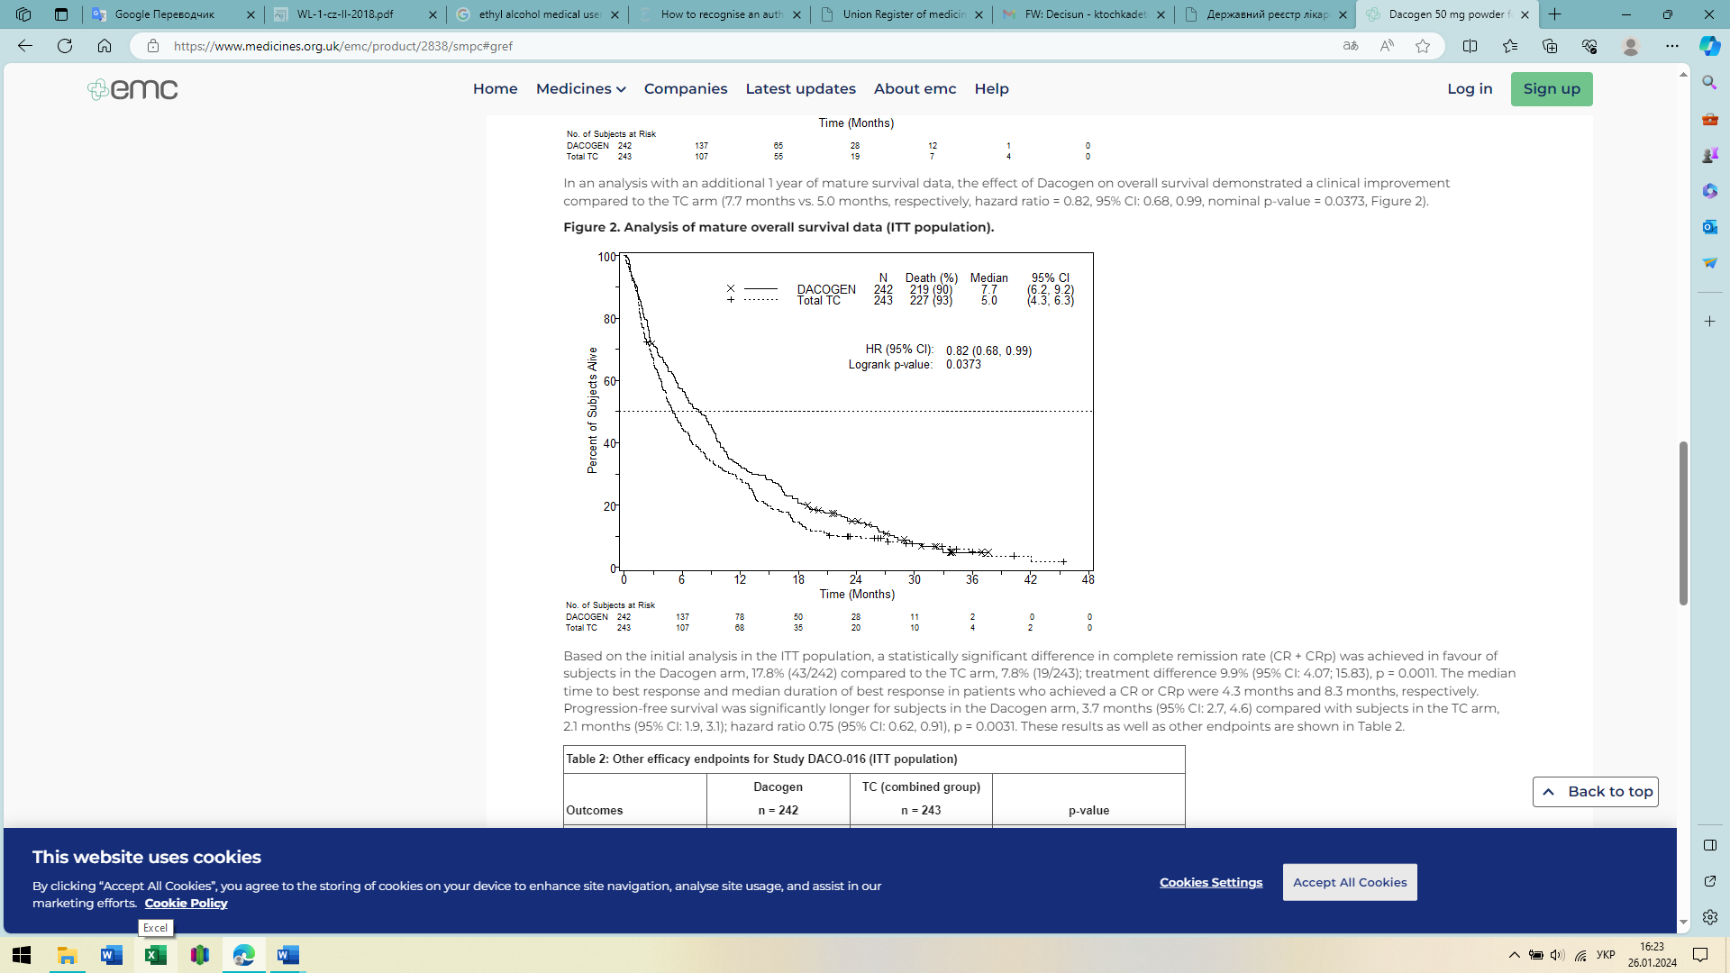Refresh the page with reload icon
Viewport: 1730px width, 973px height.
65,46
